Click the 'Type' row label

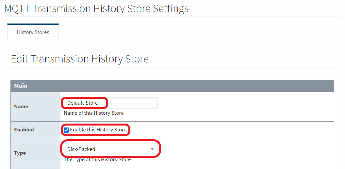pos(20,153)
